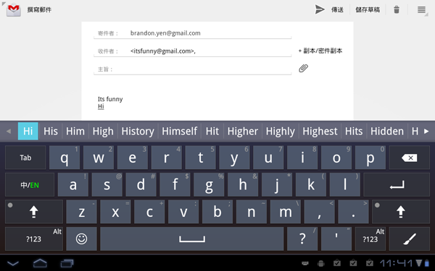Image resolution: width=435 pixels, height=271 pixels.
Task: Toggle the left Shift key
Action: point(34,212)
